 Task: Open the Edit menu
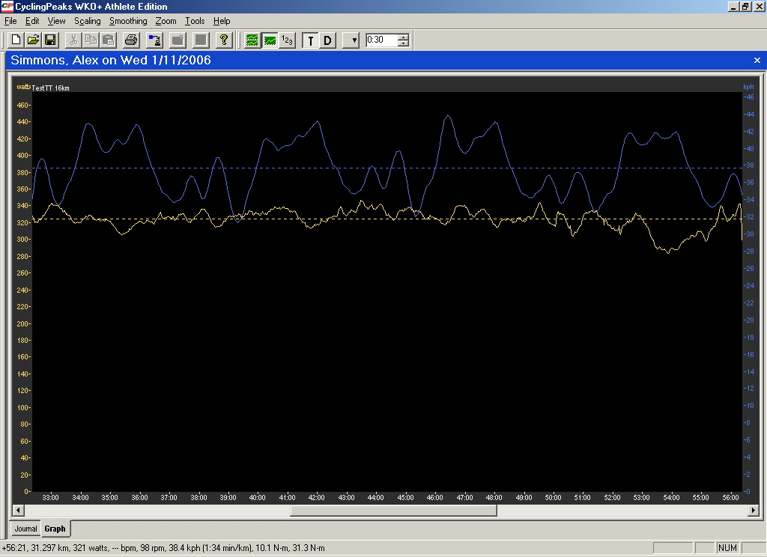32,21
